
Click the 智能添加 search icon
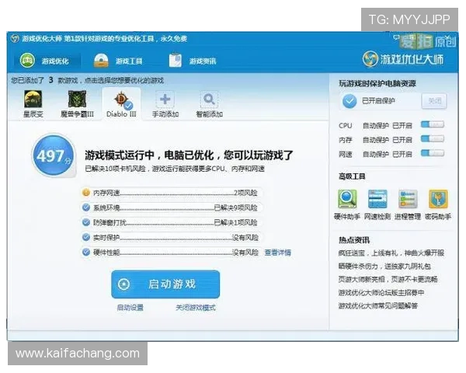(x=209, y=99)
